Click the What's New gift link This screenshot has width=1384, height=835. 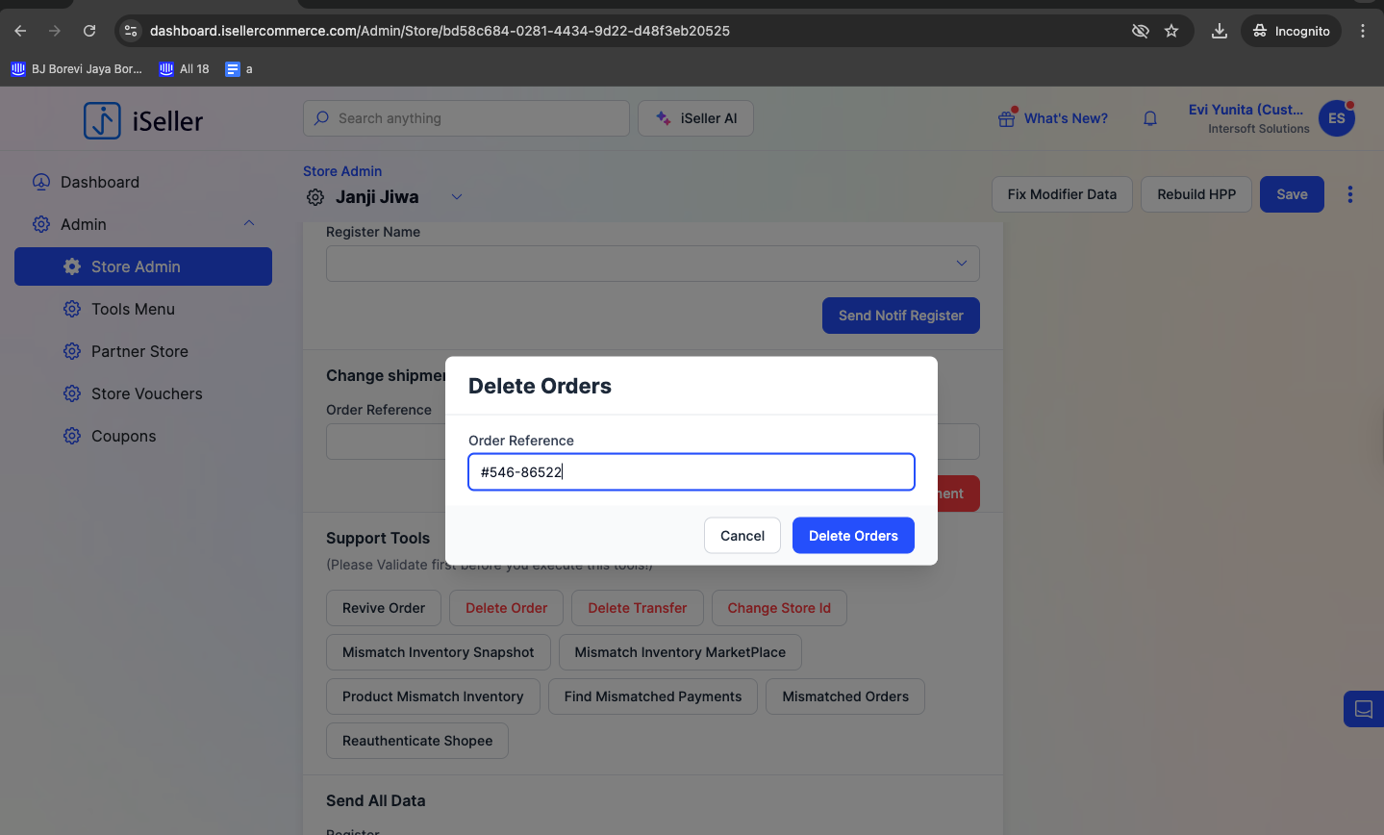pyautogui.click(x=1053, y=118)
